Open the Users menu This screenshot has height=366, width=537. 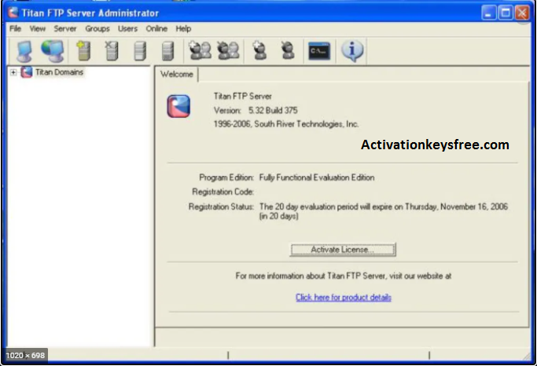(127, 29)
